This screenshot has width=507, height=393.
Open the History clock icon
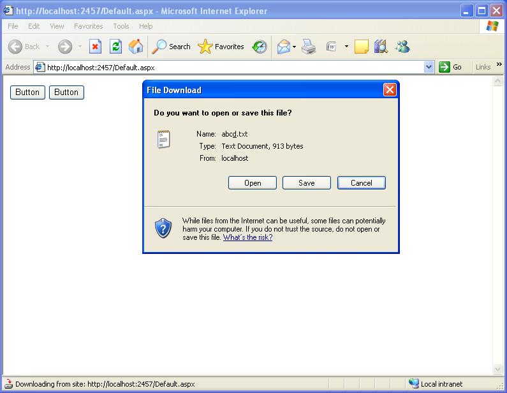[x=260, y=47]
